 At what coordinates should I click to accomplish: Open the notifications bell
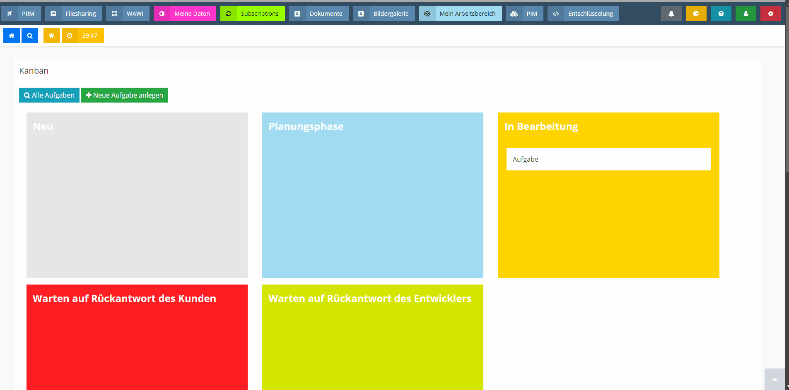click(671, 14)
